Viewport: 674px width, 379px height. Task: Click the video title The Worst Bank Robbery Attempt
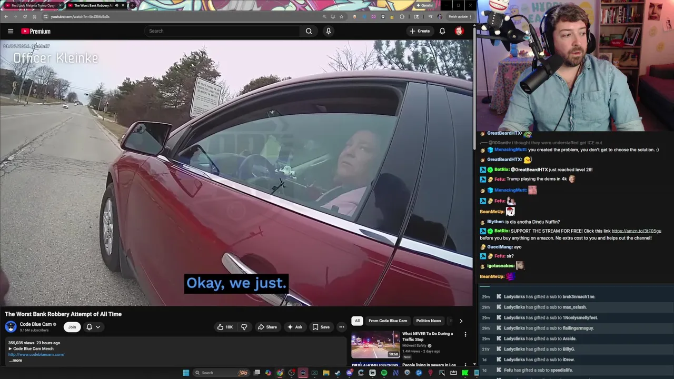(x=63, y=314)
